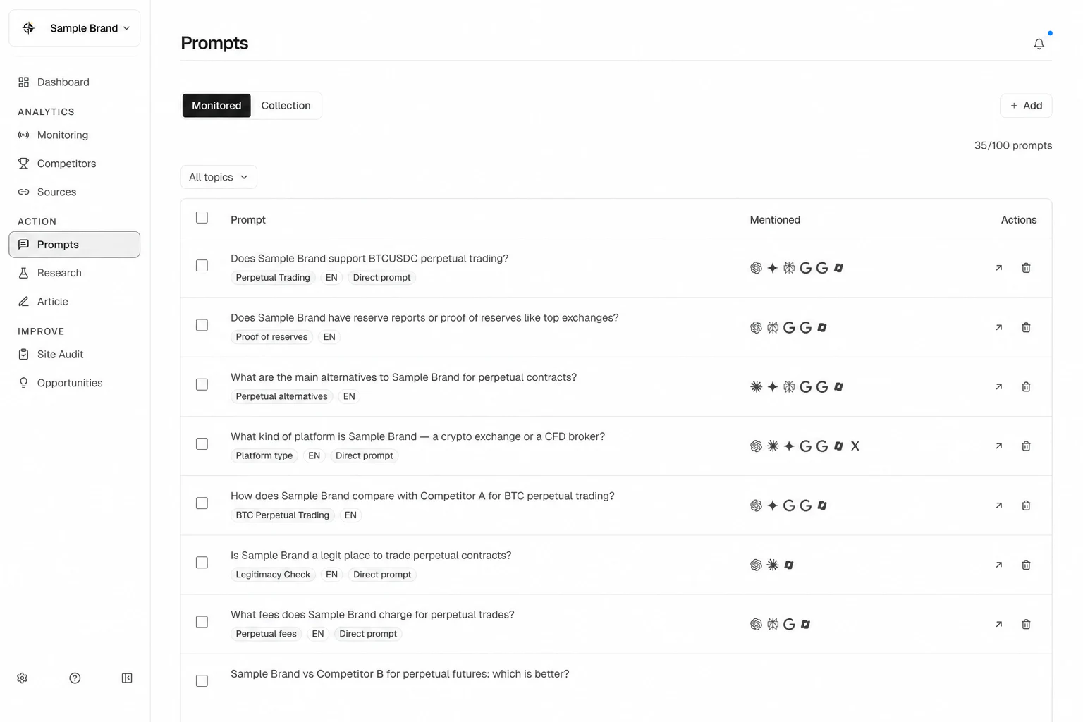The height and width of the screenshot is (722, 1083).
Task: Open the notifications bell icon
Action: pyautogui.click(x=1039, y=44)
